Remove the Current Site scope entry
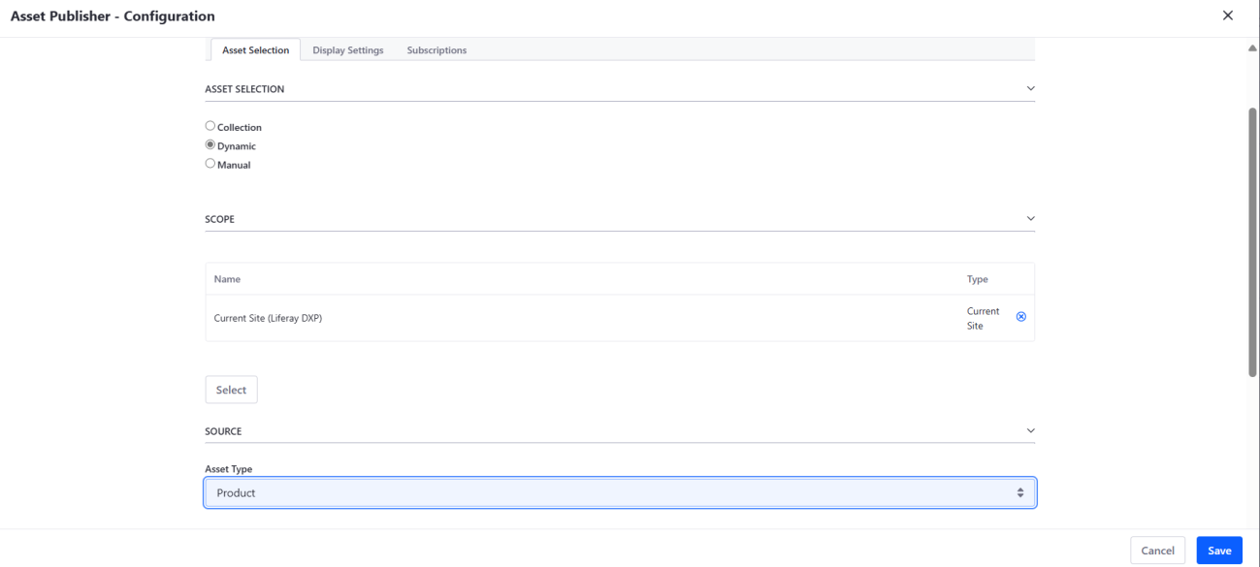The image size is (1260, 567). pos(1020,317)
